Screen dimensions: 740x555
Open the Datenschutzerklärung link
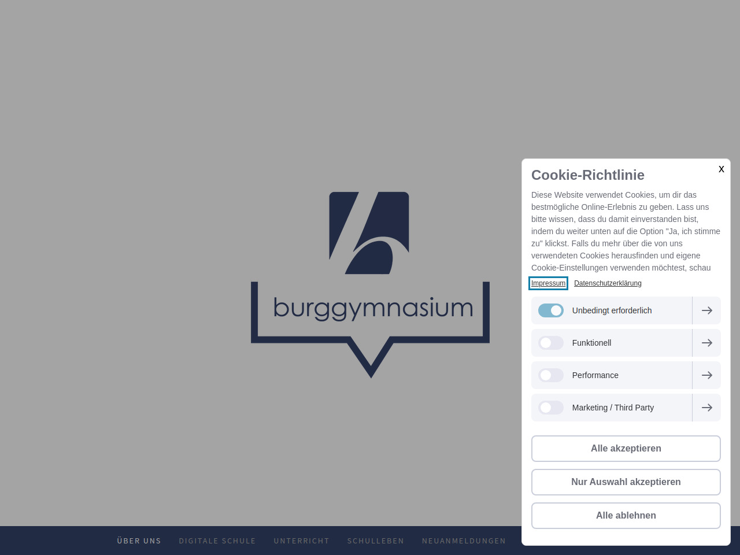click(608, 283)
